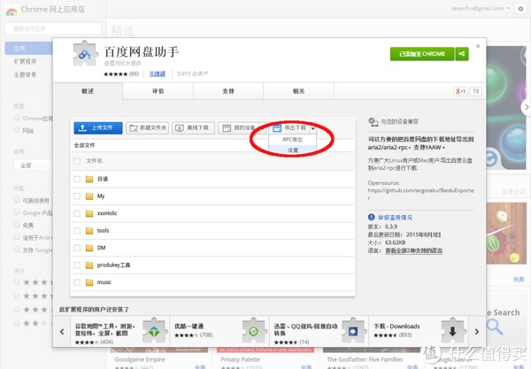Click the folder icon next to DM
Screen dimensions: 531x369
(89, 248)
